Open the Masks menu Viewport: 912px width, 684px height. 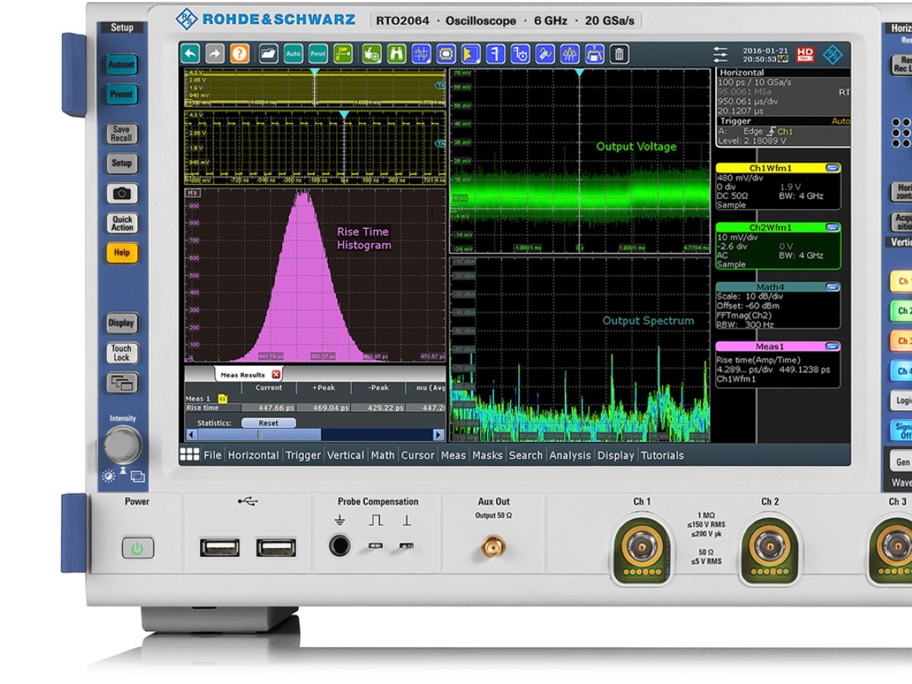(487, 455)
